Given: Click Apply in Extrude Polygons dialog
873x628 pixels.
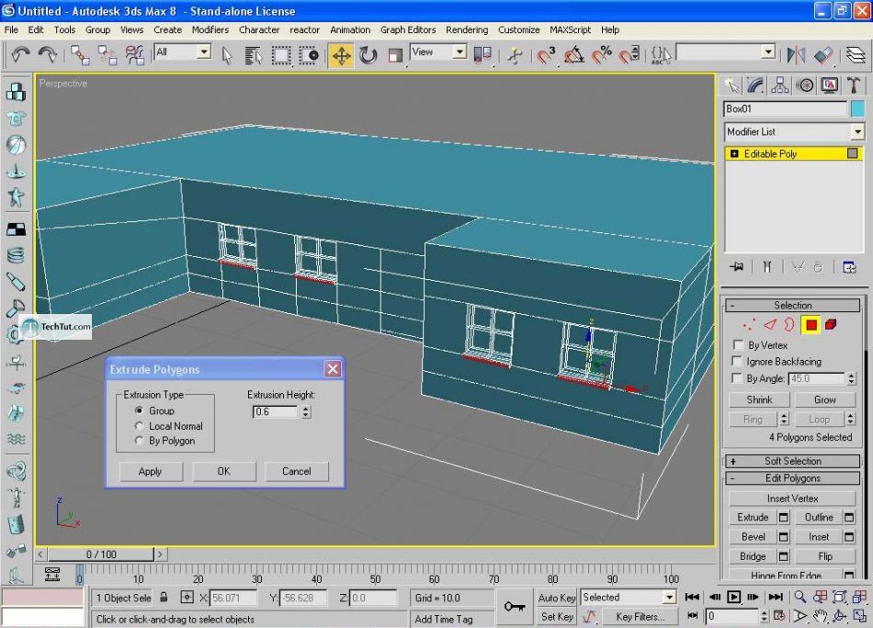Looking at the screenshot, I should 150,471.
